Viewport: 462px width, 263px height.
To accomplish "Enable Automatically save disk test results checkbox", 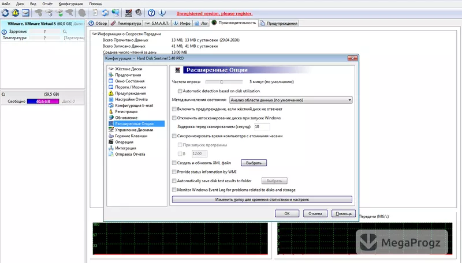I will tap(174, 181).
